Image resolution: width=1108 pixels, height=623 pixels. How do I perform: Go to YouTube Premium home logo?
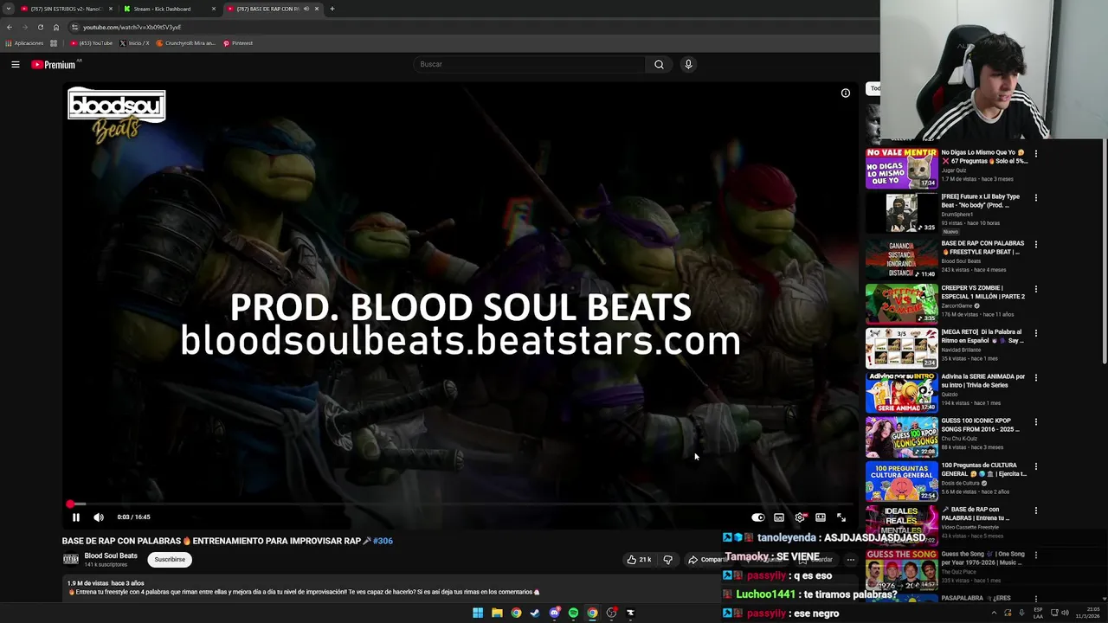pos(54,65)
